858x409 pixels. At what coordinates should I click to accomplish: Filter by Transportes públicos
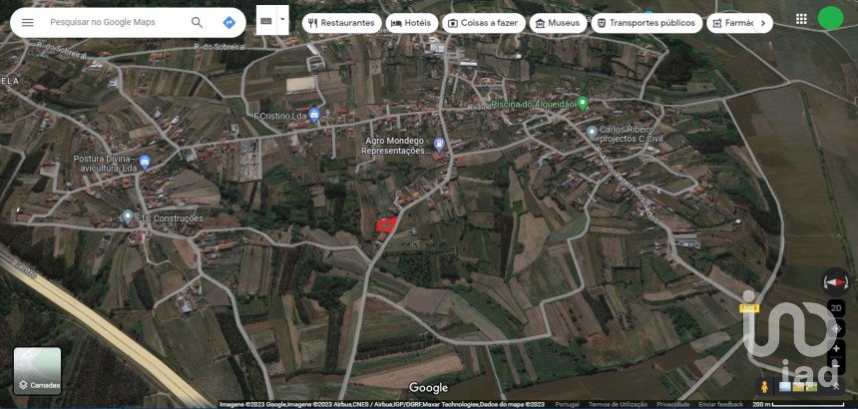coord(646,23)
